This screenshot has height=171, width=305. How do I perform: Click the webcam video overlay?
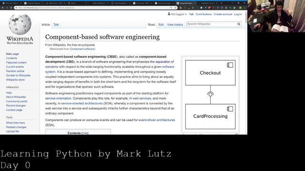[x=276, y=16]
